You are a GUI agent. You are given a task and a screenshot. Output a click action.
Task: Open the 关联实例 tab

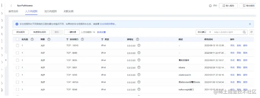(68, 11)
